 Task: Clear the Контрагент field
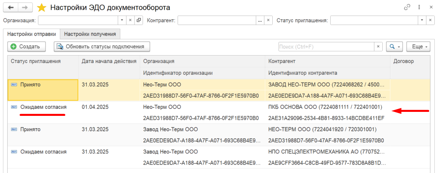tap(268, 20)
